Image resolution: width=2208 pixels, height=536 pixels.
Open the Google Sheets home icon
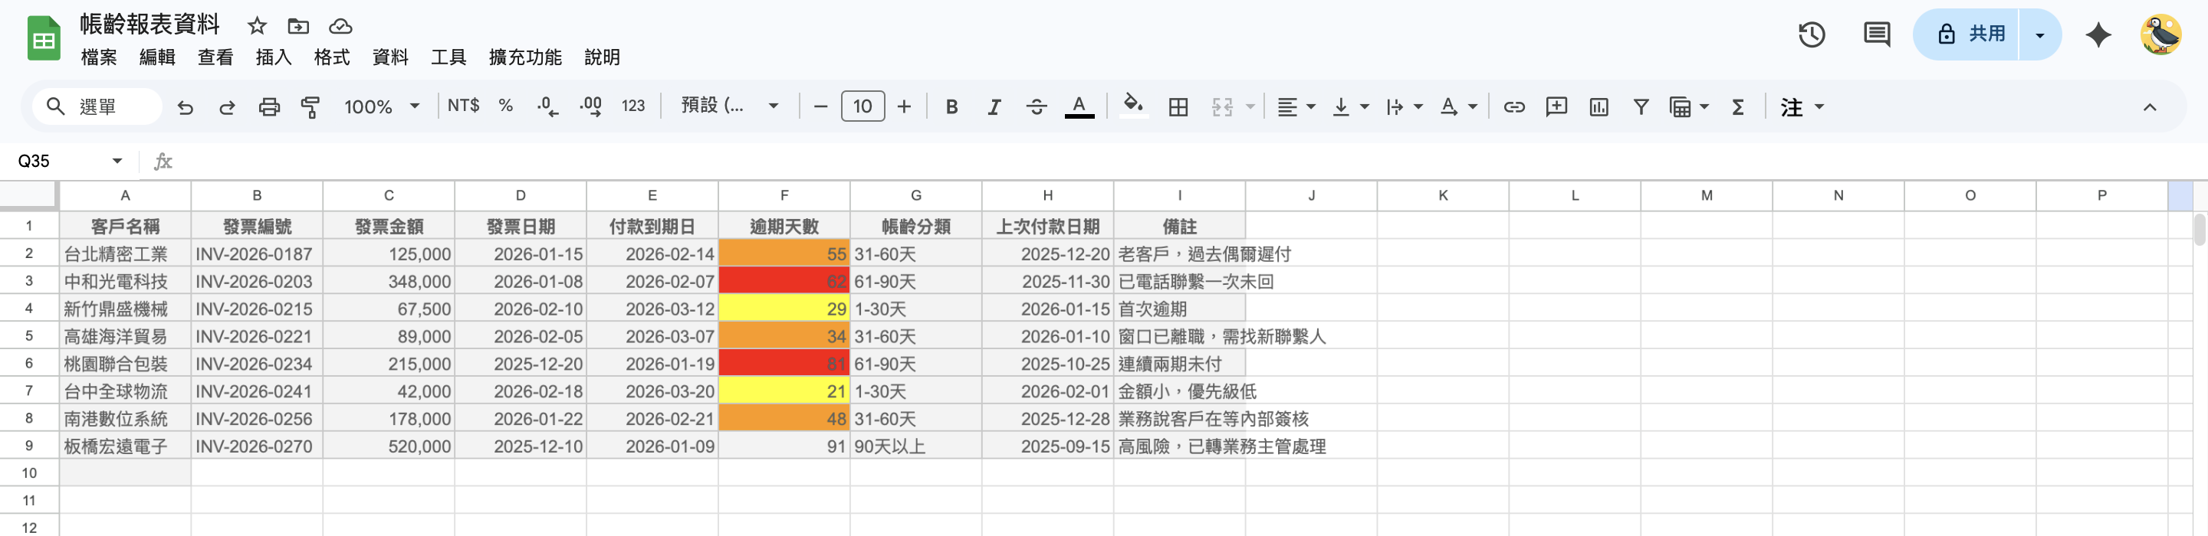[44, 38]
